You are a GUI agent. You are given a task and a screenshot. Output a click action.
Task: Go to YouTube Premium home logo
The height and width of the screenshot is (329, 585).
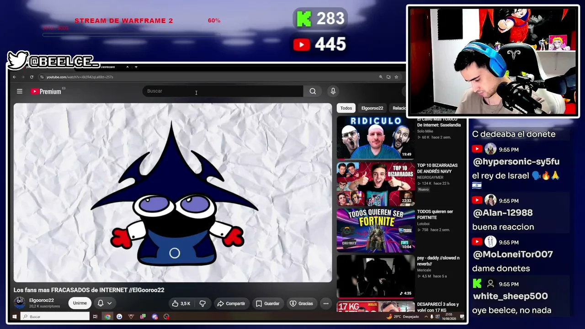pyautogui.click(x=46, y=91)
